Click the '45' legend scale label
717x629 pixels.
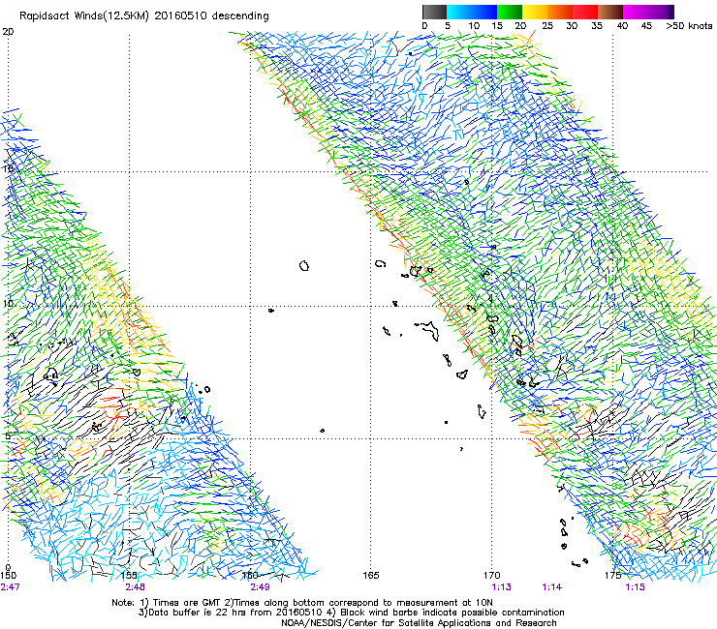pyautogui.click(x=646, y=25)
